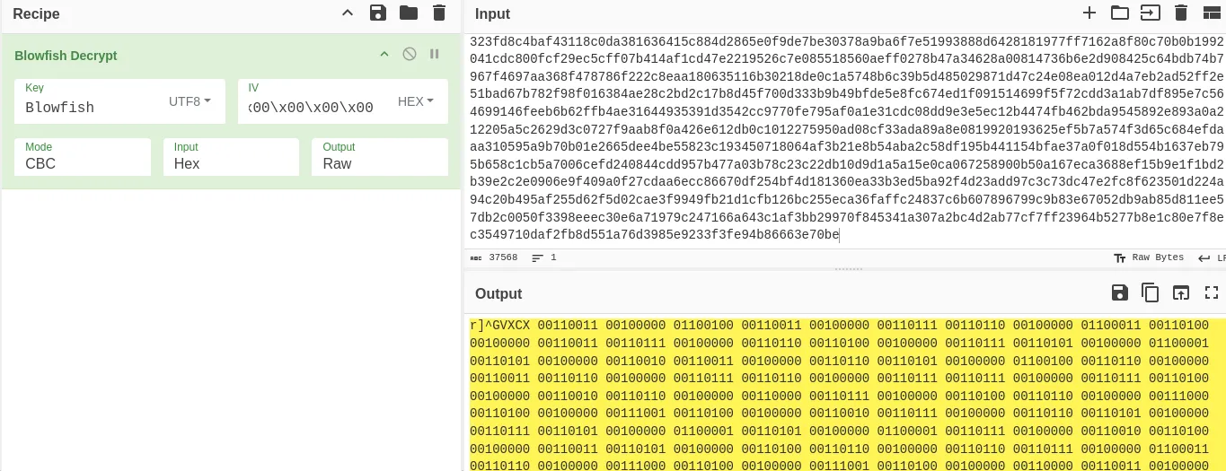Maximise the output pane
Viewport: 1226px width, 471px height.
click(1212, 292)
